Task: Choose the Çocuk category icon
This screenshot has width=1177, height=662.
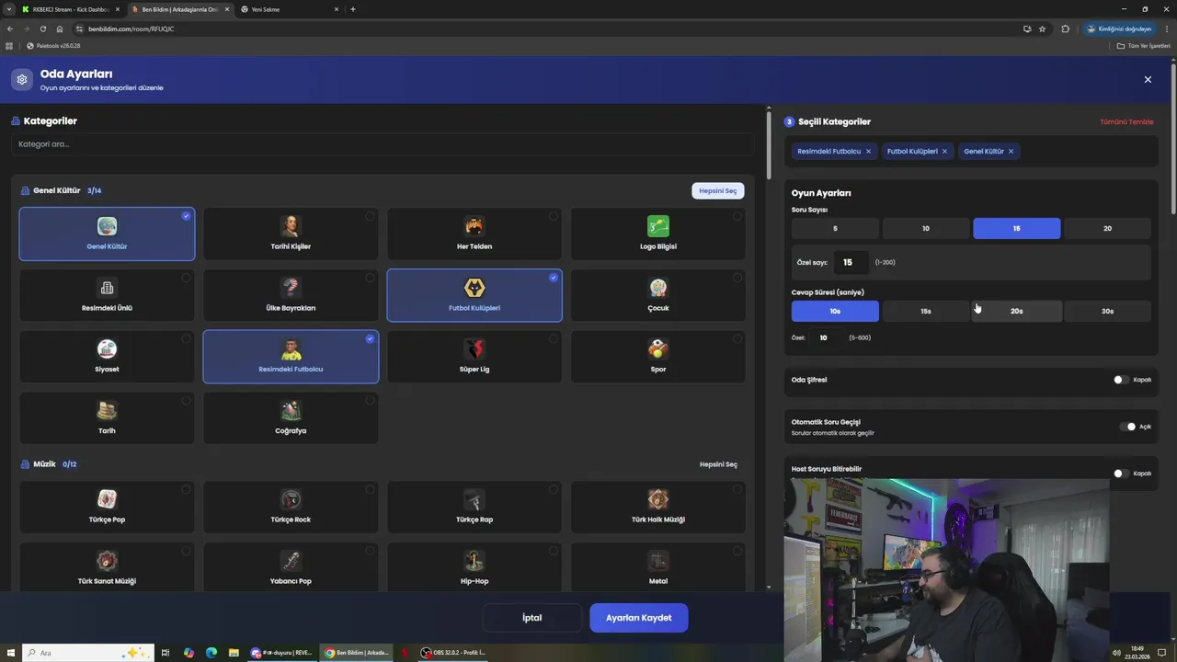Action: point(658,288)
